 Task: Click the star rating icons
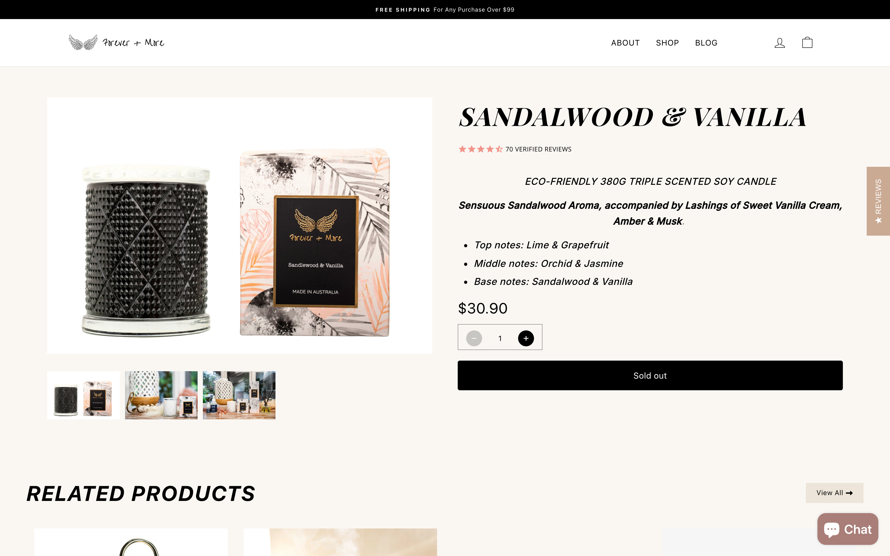click(480, 149)
